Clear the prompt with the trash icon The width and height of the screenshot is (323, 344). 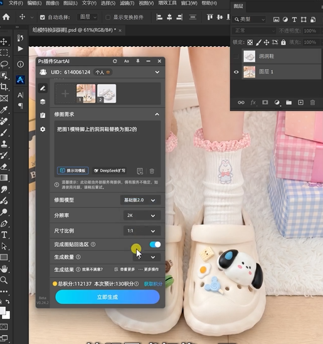click(x=152, y=171)
